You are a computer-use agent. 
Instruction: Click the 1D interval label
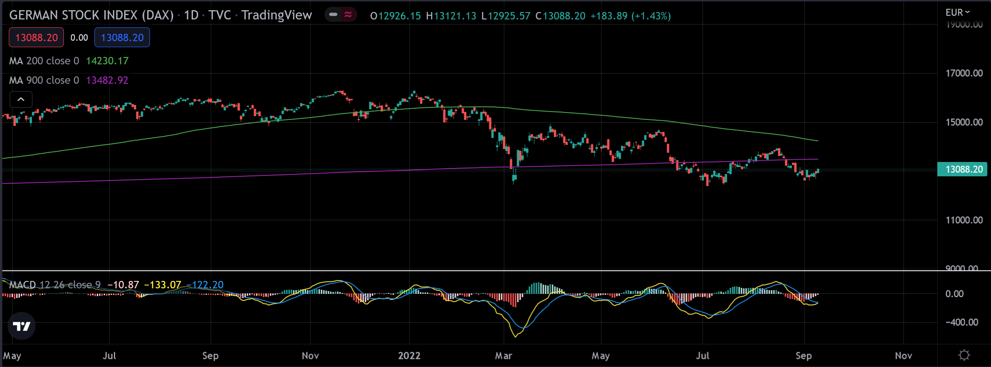191,15
